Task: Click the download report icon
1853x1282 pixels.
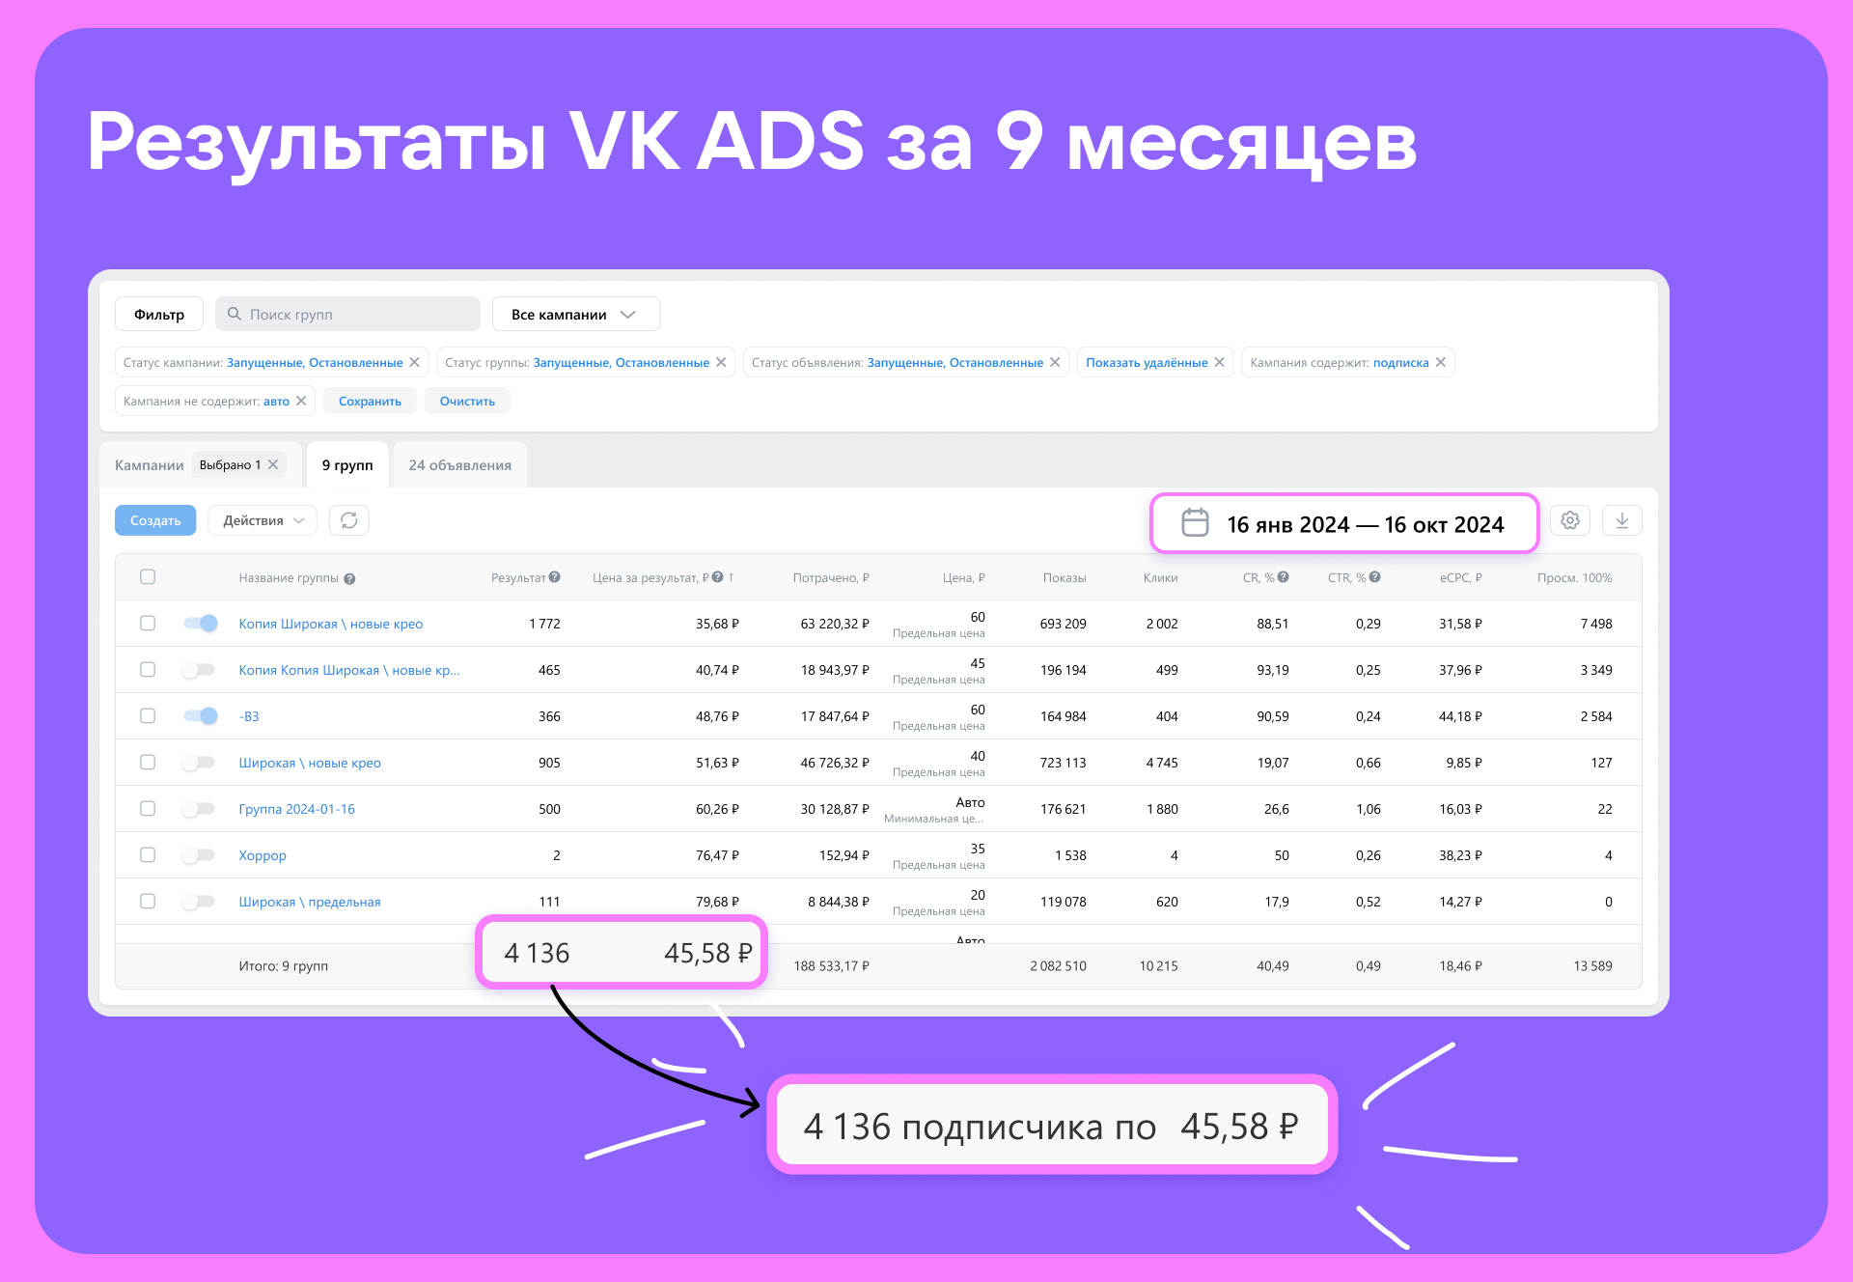Action: pyautogui.click(x=1622, y=520)
